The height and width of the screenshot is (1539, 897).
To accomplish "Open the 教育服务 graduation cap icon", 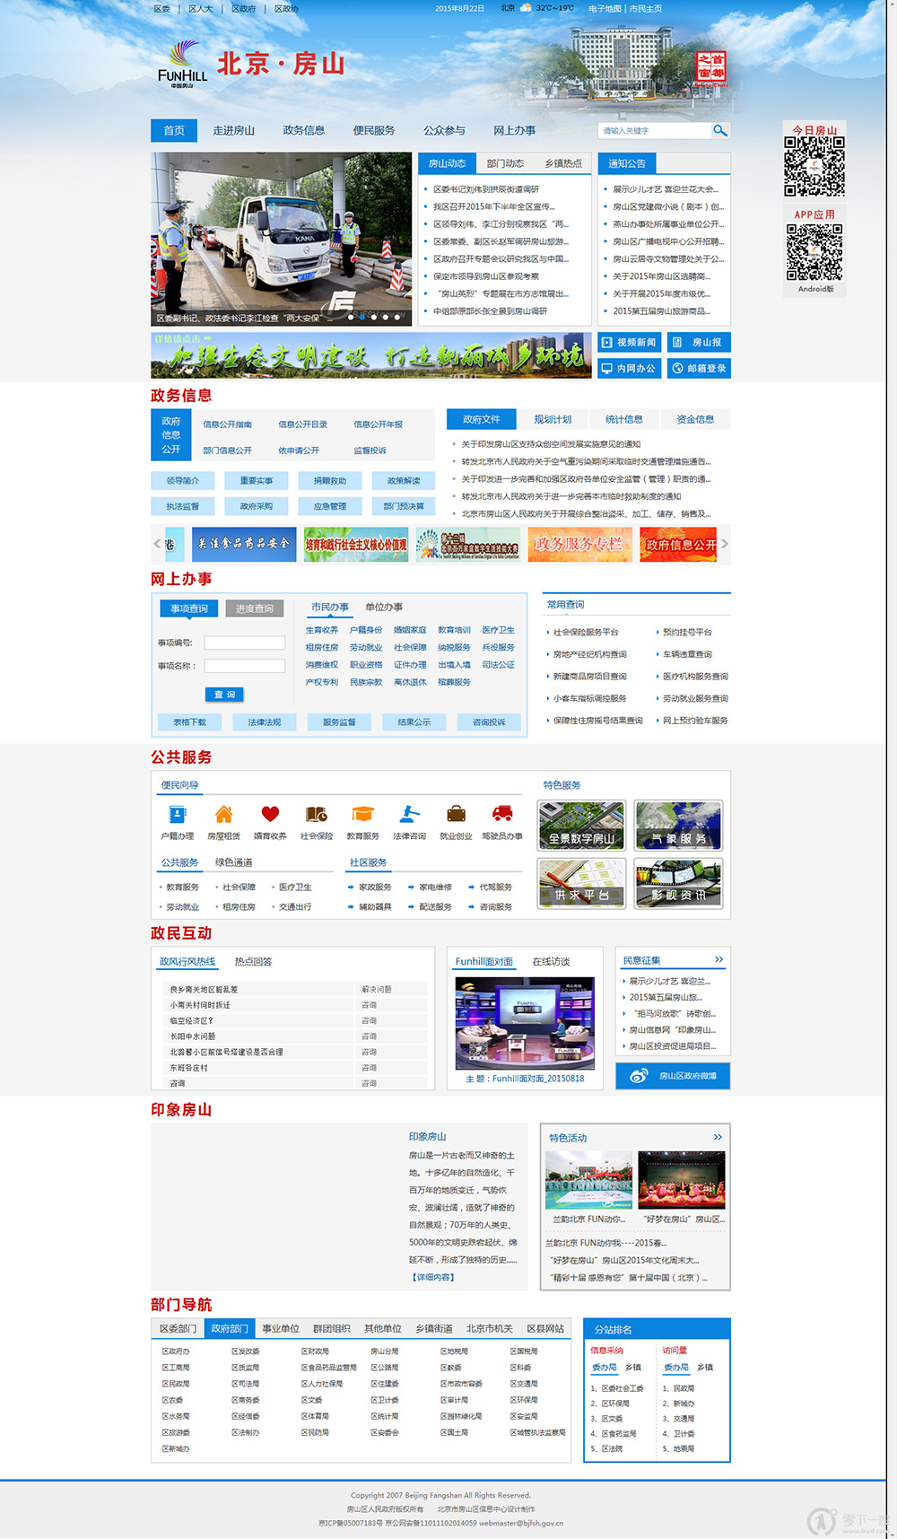I will tap(362, 814).
